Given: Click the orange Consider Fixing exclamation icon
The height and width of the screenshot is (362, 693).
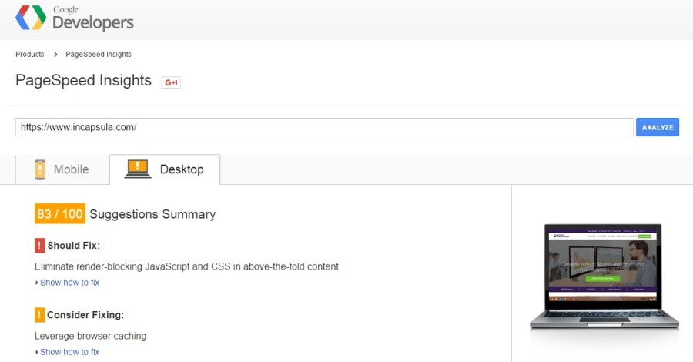Looking at the screenshot, I should click(x=39, y=315).
